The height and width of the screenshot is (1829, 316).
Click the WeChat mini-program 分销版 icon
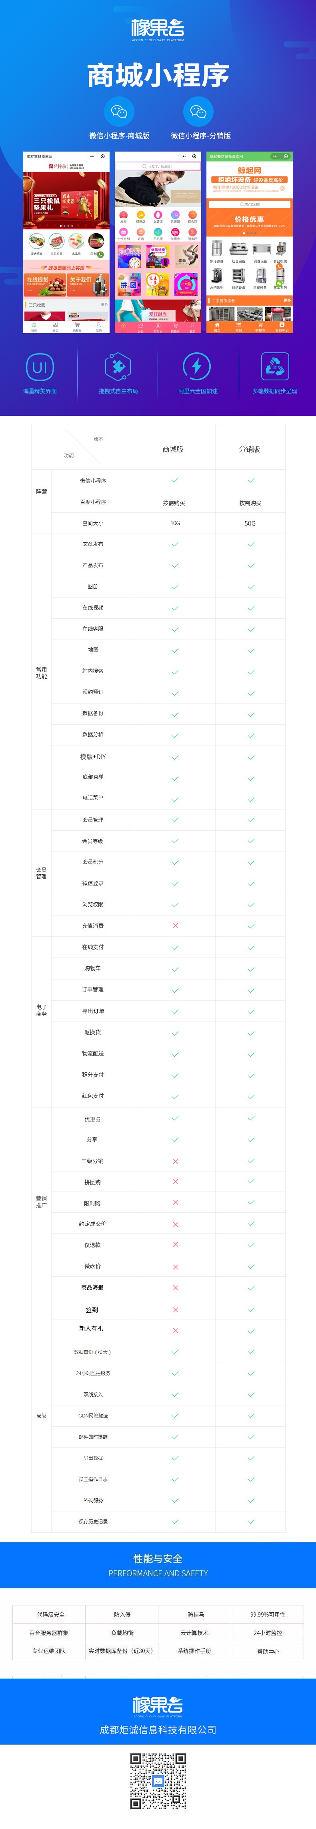[x=198, y=112]
